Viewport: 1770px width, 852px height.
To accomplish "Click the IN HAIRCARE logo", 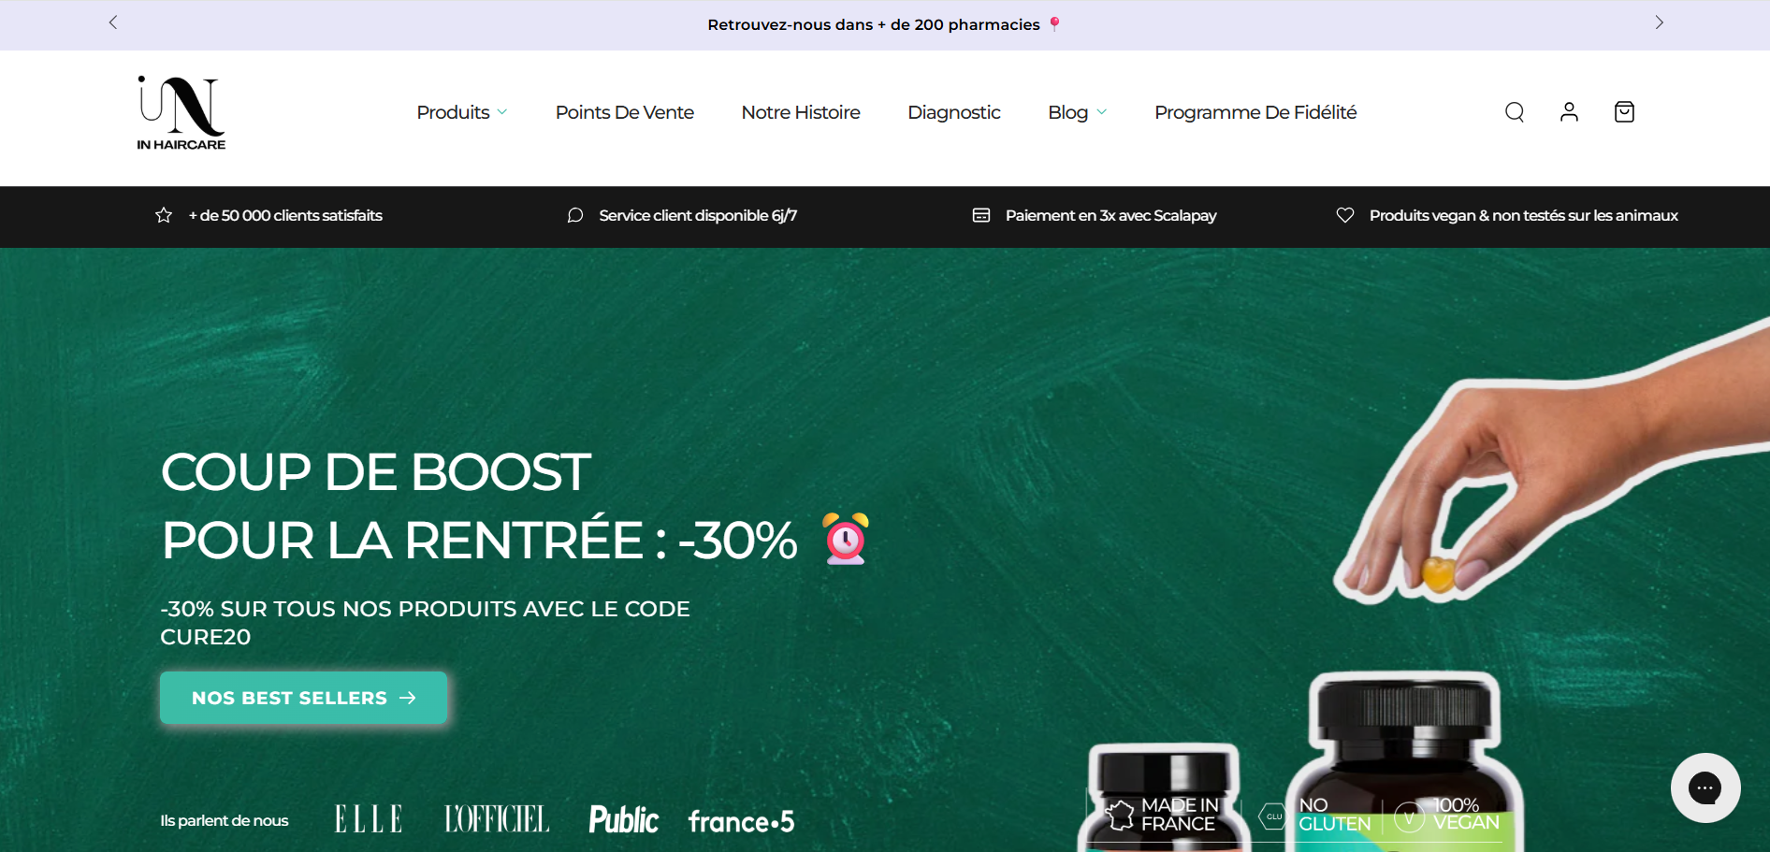I will click(x=181, y=113).
